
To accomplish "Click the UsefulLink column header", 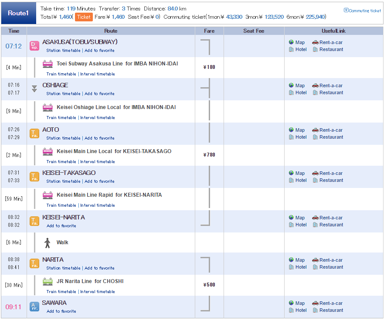I will [x=333, y=31].
